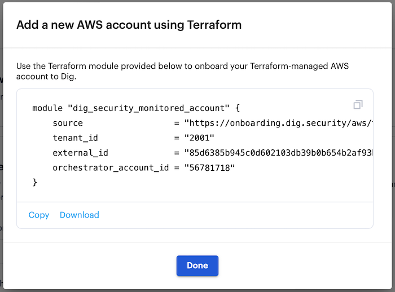Image resolution: width=395 pixels, height=292 pixels.
Task: Click the "module" keyword in code
Action: (47, 108)
